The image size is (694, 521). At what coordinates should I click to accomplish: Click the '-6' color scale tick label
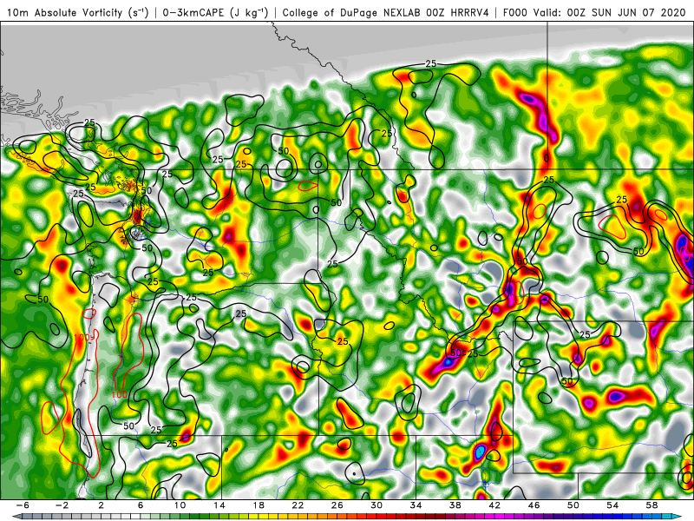[23, 505]
